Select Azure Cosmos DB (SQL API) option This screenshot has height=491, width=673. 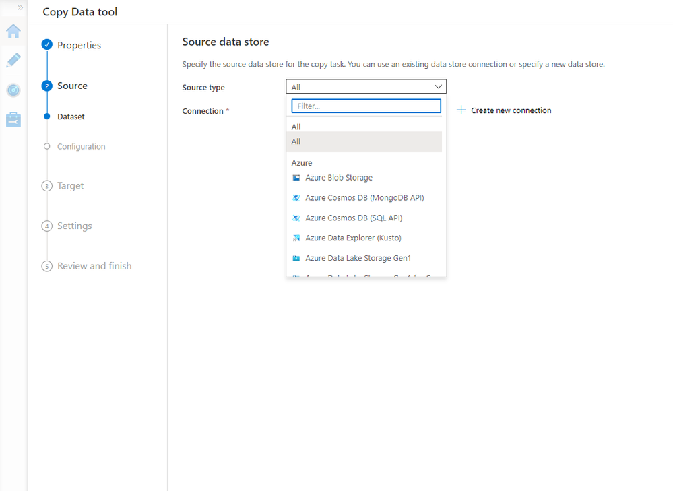click(354, 218)
